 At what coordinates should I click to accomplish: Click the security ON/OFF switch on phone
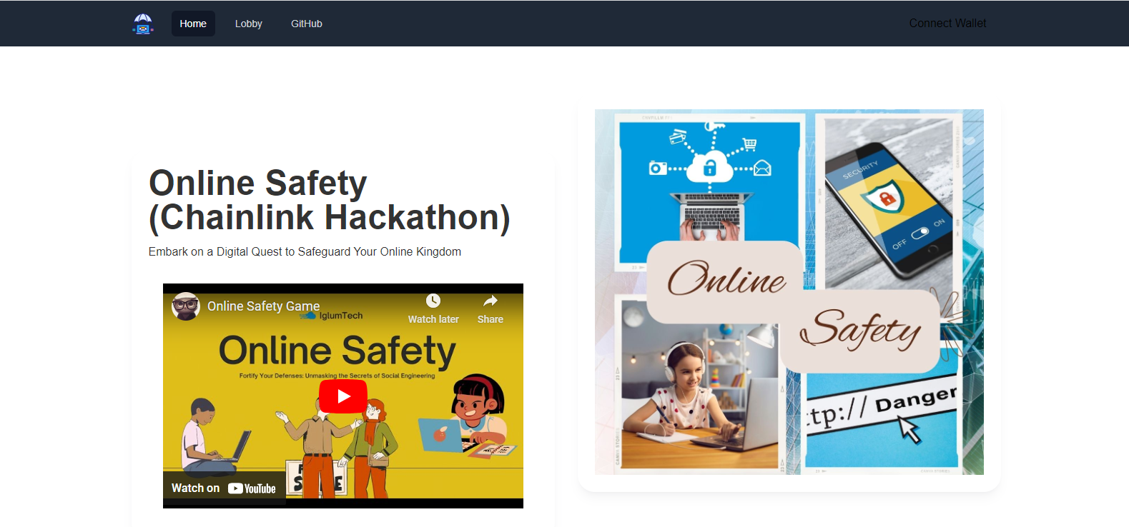tap(920, 234)
